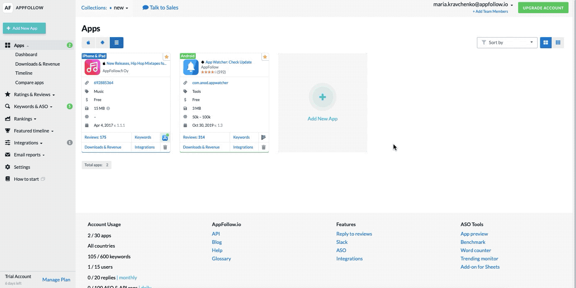576x288 pixels.
Task: Expand Rankings sidebar menu
Action: point(25,119)
